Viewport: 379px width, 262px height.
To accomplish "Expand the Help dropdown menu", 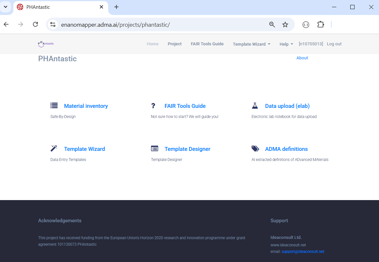I will pos(286,44).
